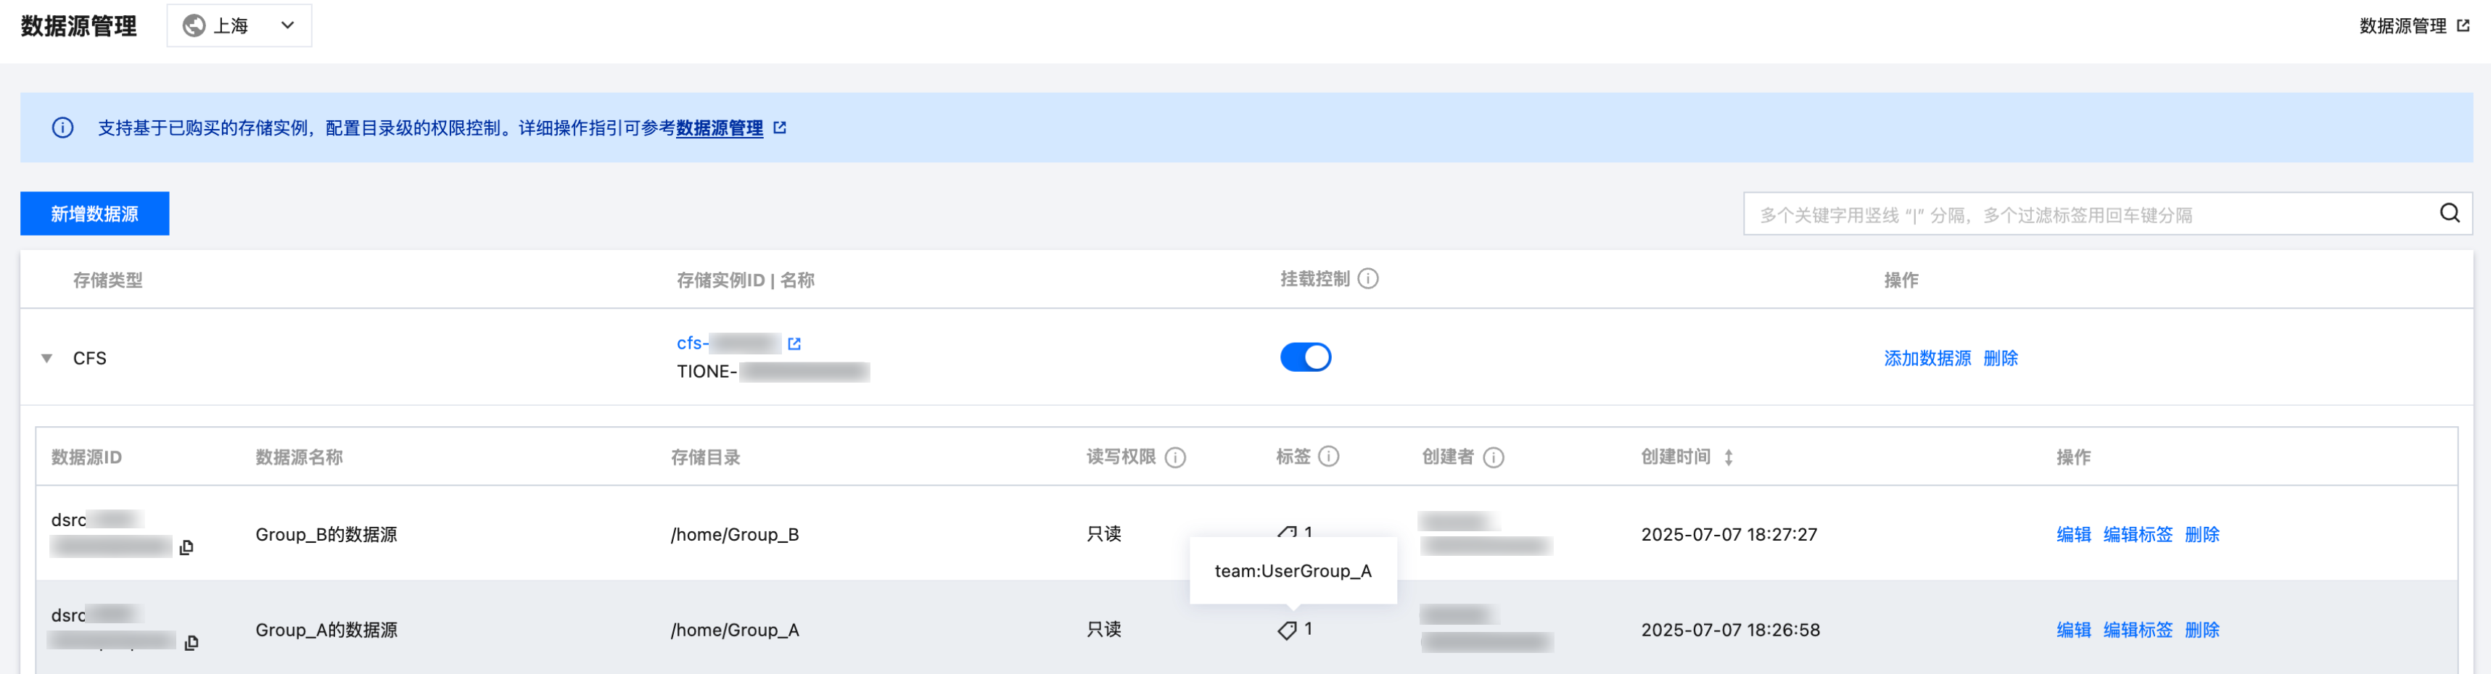Click the search magnifier icon
This screenshot has width=2491, height=674.
[x=2448, y=213]
